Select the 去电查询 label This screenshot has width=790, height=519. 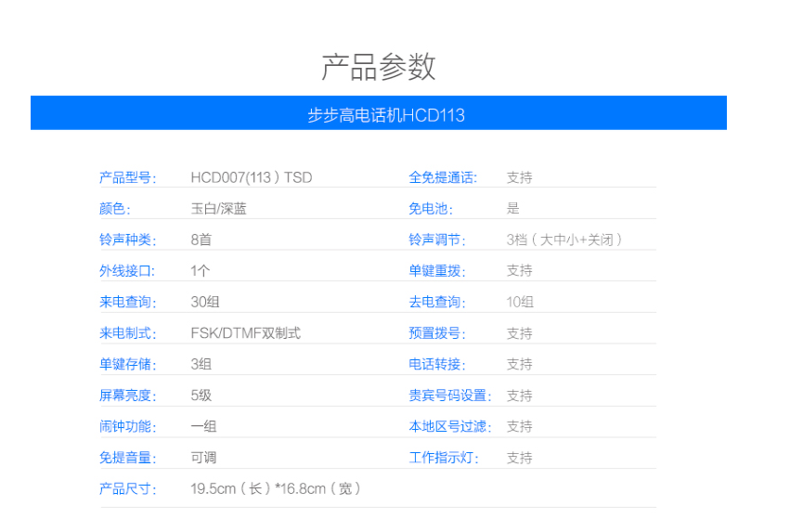[x=437, y=303]
